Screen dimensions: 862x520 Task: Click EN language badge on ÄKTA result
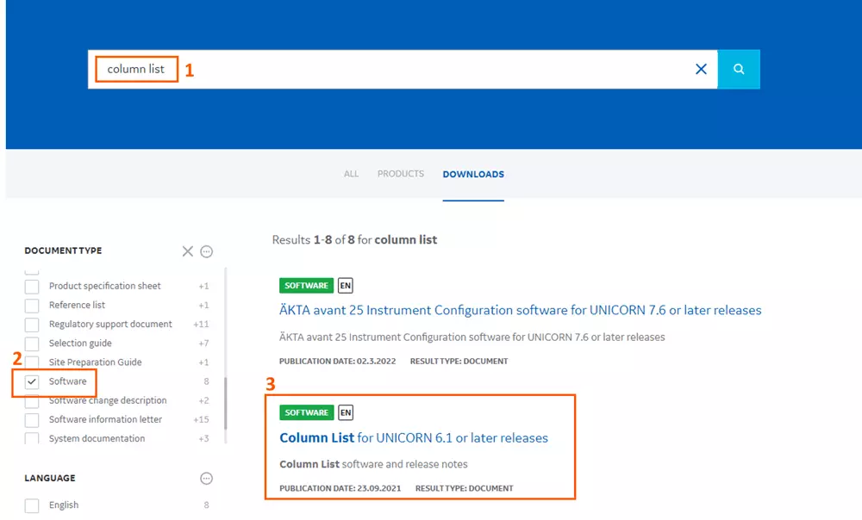click(x=345, y=286)
